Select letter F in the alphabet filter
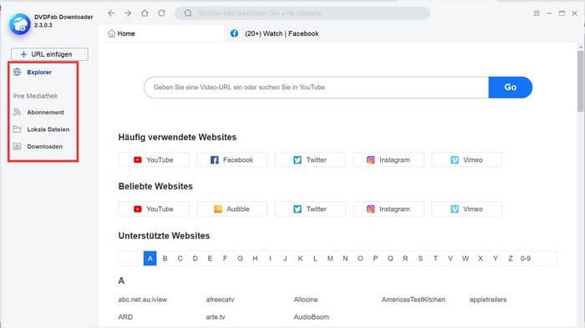 pyautogui.click(x=225, y=258)
